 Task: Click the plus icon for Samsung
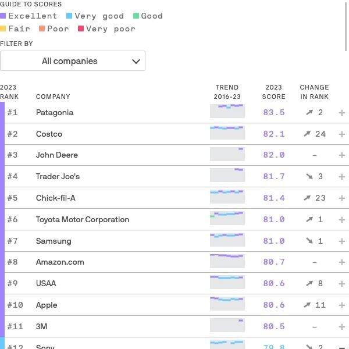341,241
